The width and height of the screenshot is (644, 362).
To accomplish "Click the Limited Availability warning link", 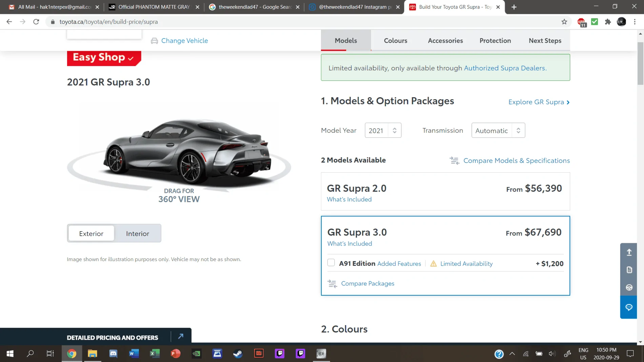I will (x=466, y=263).
